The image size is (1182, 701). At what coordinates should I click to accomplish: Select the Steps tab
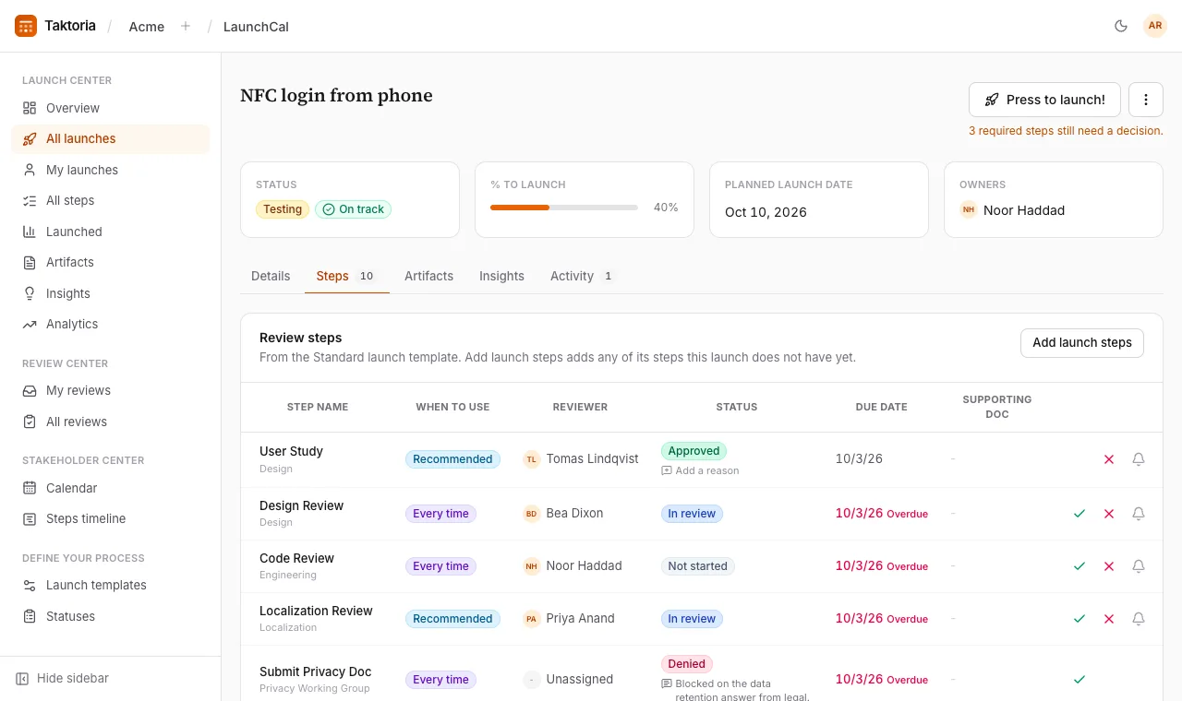click(x=347, y=276)
